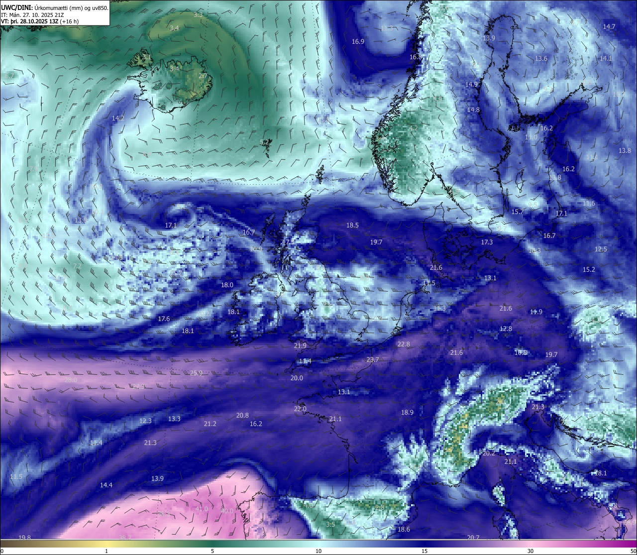Click the 14.2 value southwest of Iceland
This screenshot has width=637, height=555.
click(x=118, y=118)
